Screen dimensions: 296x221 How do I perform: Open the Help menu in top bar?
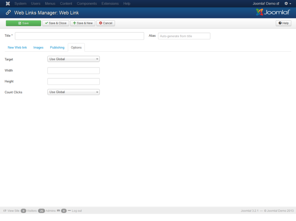(127, 4)
